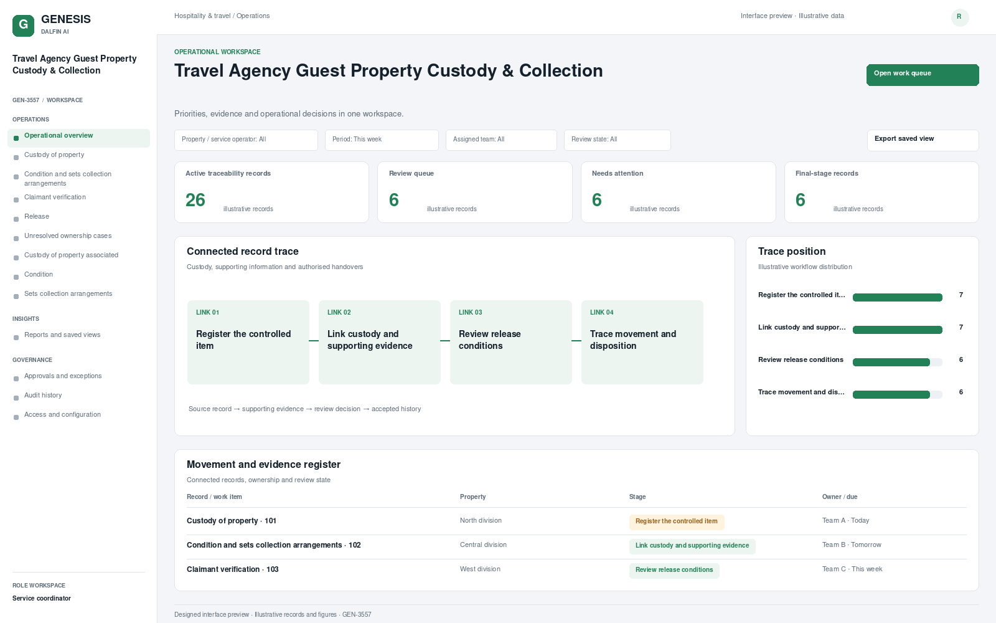Click Export saved view button
The image size is (996, 623).
[923, 140]
